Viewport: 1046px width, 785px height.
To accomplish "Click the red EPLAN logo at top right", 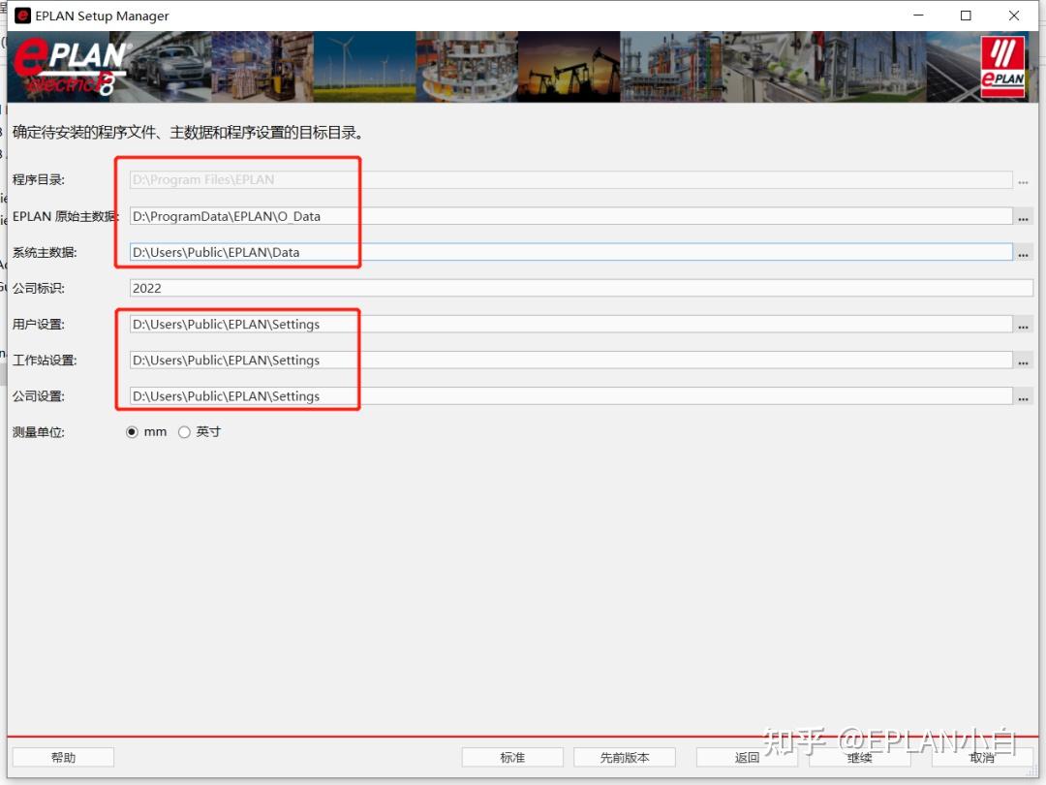I will (x=1003, y=66).
